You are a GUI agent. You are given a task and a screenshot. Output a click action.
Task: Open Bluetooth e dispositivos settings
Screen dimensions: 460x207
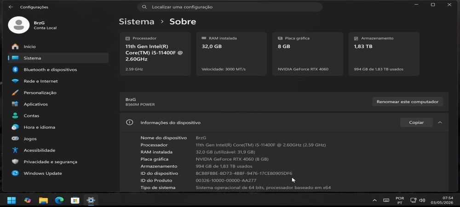point(58,69)
